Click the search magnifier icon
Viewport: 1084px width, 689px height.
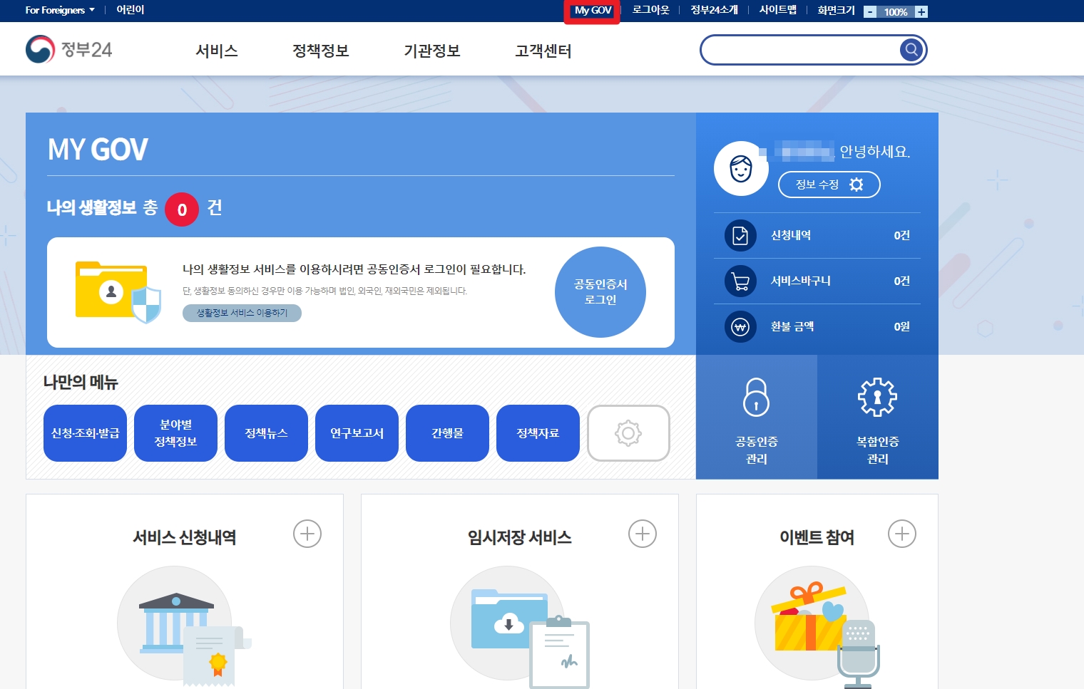(911, 50)
